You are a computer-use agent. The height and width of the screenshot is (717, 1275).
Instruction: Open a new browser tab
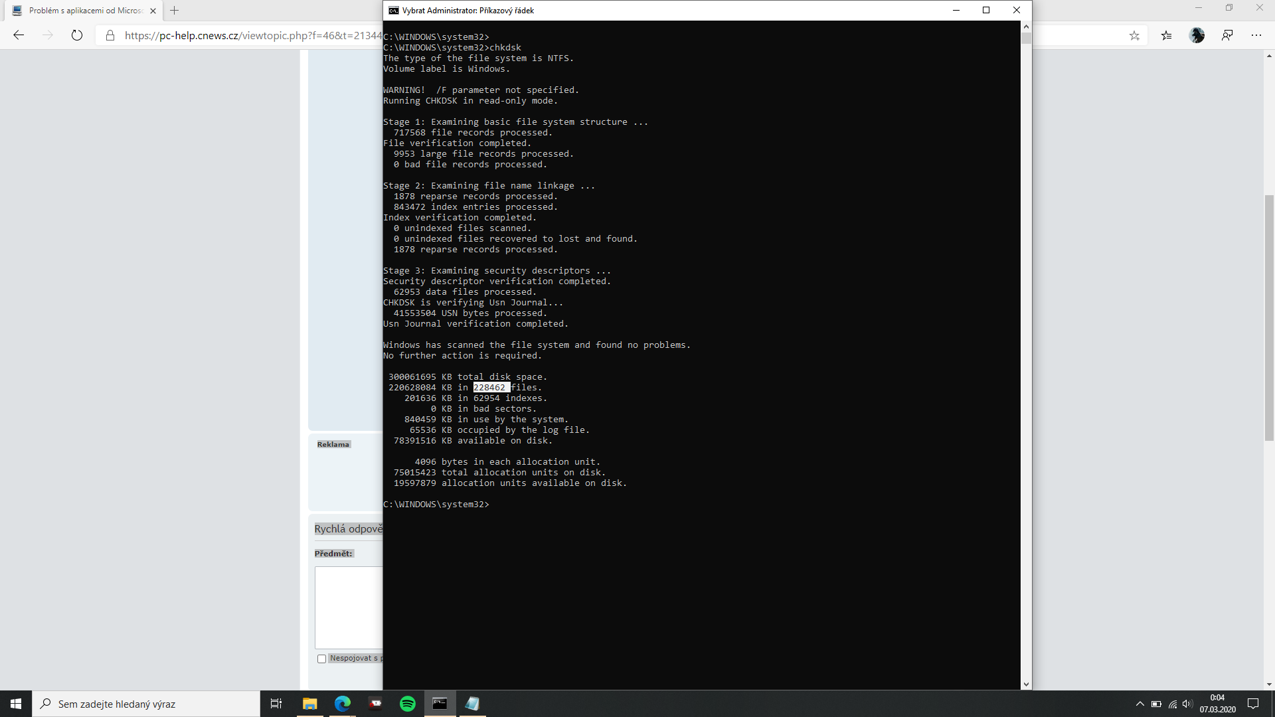175,11
